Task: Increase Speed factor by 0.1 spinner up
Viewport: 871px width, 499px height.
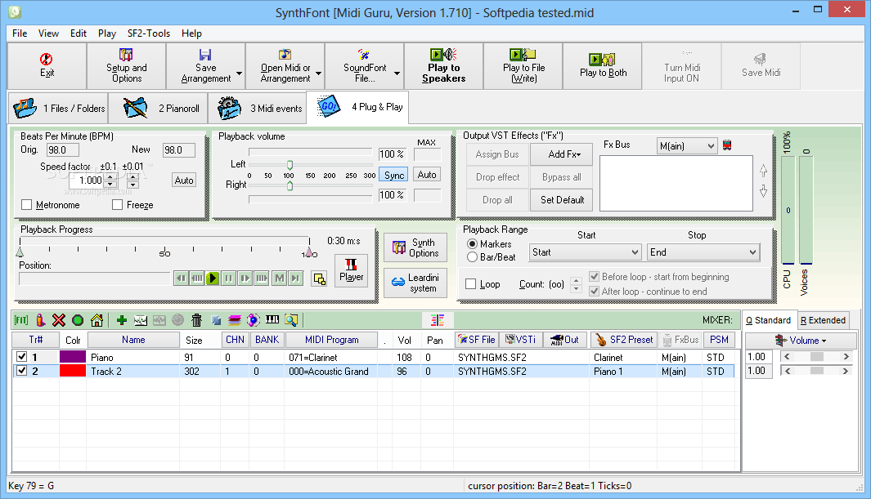Action: [110, 177]
